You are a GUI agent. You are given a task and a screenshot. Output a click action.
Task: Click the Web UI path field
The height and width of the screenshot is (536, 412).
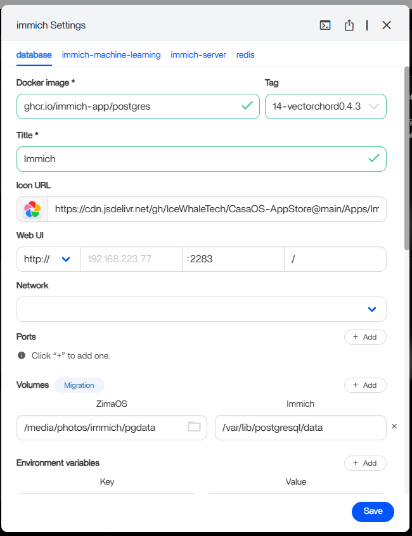(335, 259)
